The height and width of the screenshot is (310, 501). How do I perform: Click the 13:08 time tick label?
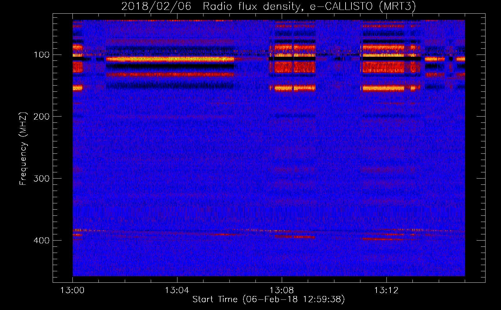coord(282,290)
